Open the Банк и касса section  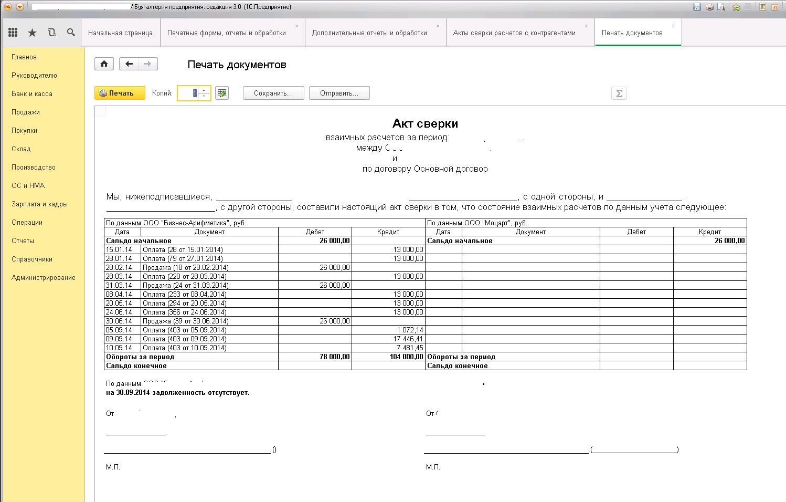tap(32, 93)
